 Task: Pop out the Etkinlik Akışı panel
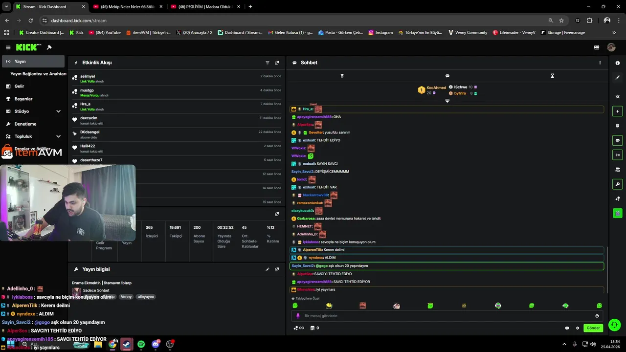point(277,63)
